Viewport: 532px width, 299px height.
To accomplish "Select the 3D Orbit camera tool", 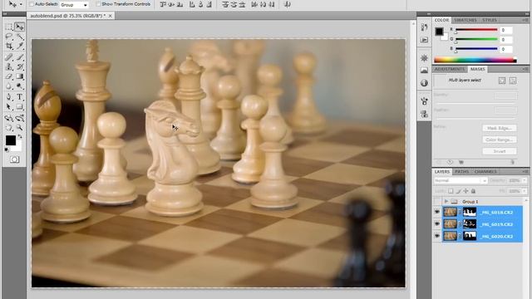I will pyautogui.click(x=20, y=118).
